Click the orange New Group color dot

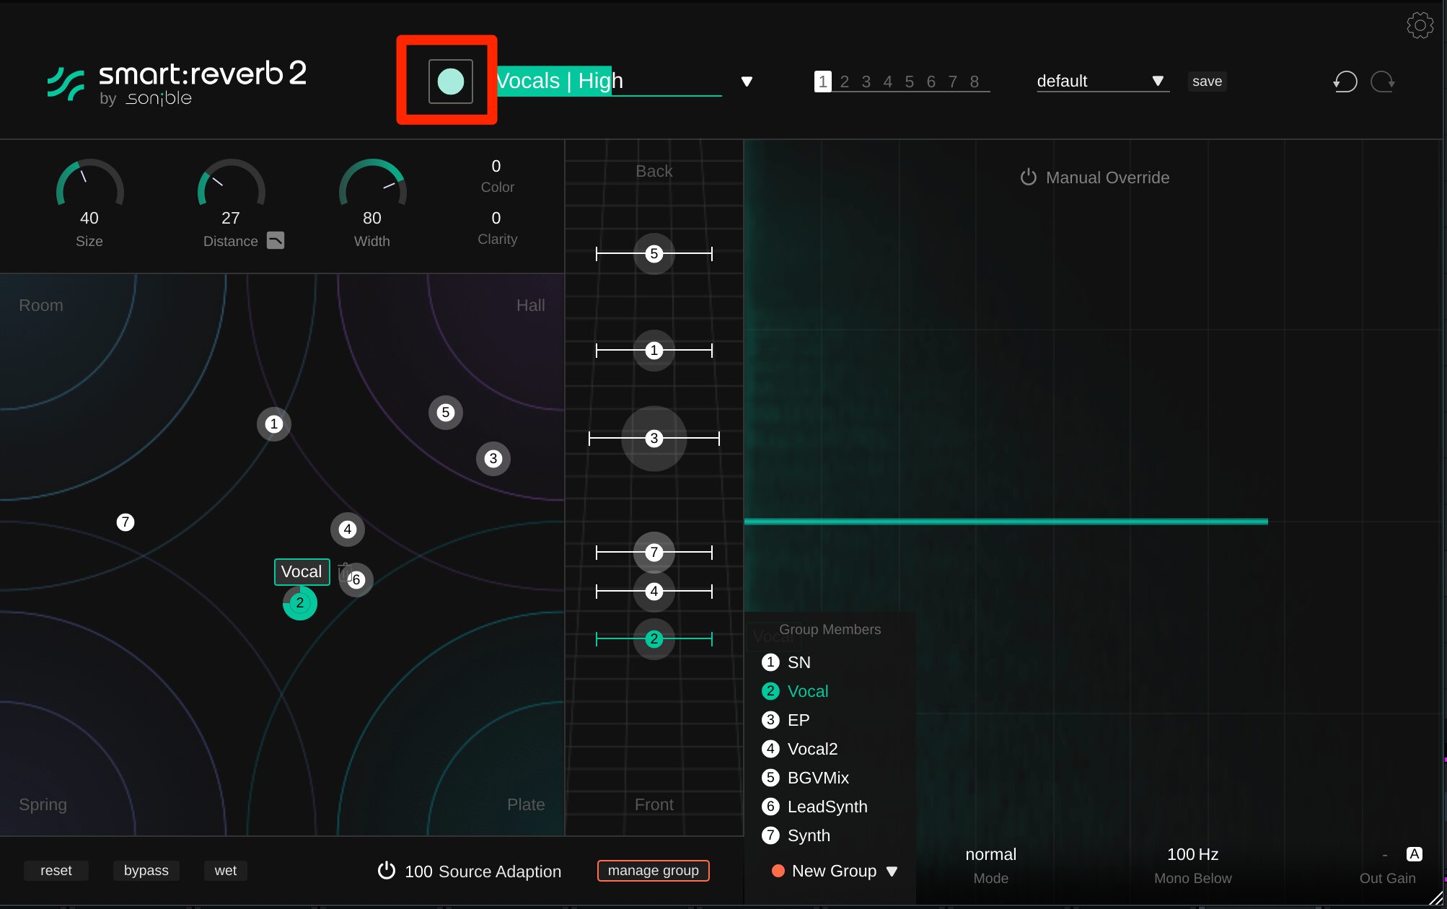click(778, 871)
